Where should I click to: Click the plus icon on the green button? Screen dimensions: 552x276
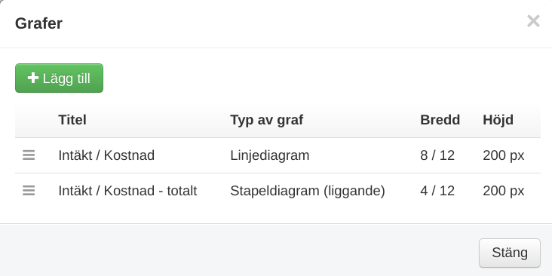point(32,78)
